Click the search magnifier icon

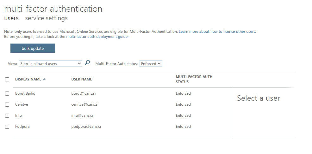coord(88,63)
